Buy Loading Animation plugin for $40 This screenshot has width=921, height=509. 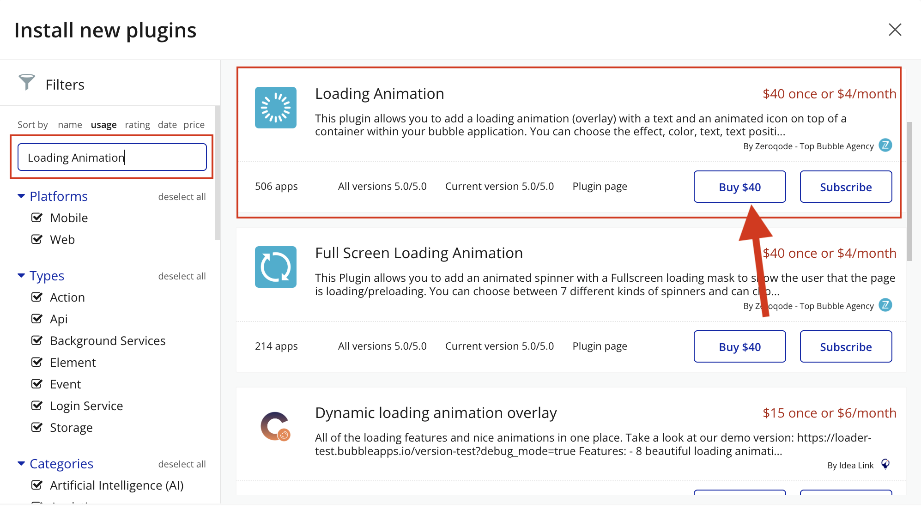(x=739, y=187)
